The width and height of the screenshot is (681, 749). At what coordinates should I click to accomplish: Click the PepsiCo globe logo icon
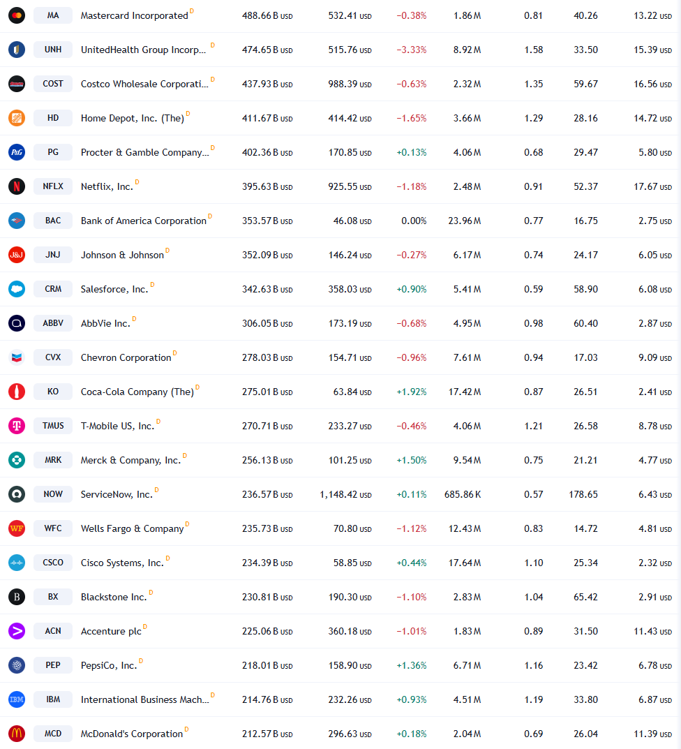tap(17, 665)
